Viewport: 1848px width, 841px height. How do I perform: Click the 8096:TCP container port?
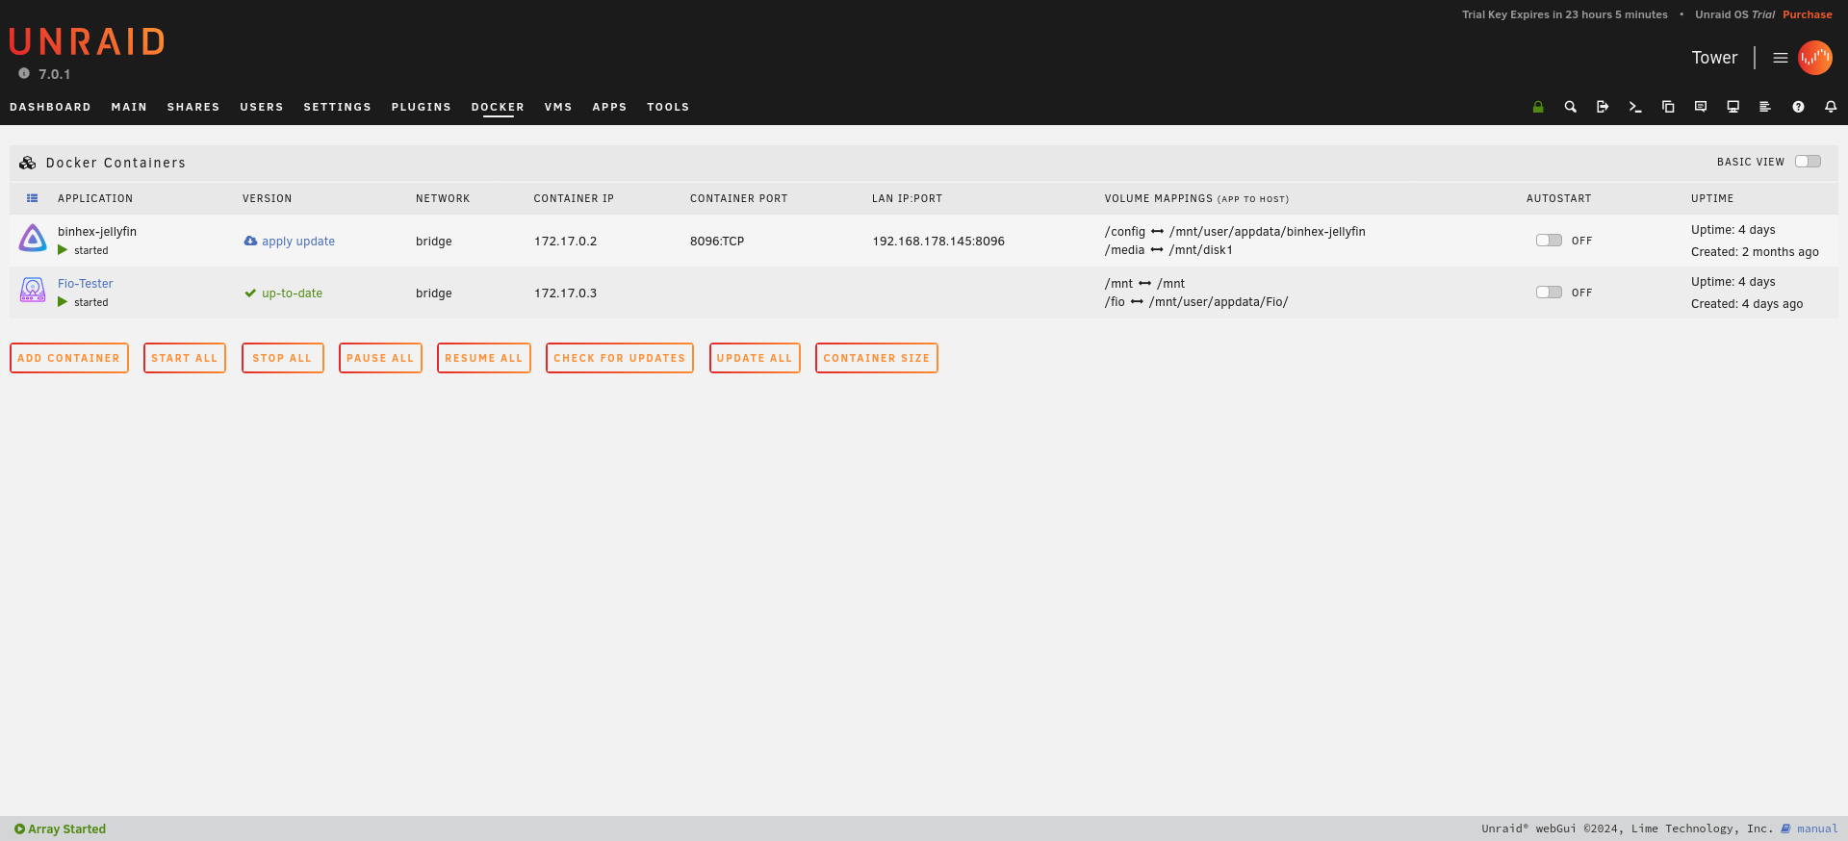tap(717, 242)
